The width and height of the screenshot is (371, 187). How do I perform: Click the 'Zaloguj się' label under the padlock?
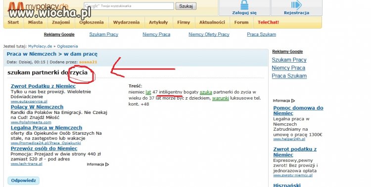tap(244, 13)
